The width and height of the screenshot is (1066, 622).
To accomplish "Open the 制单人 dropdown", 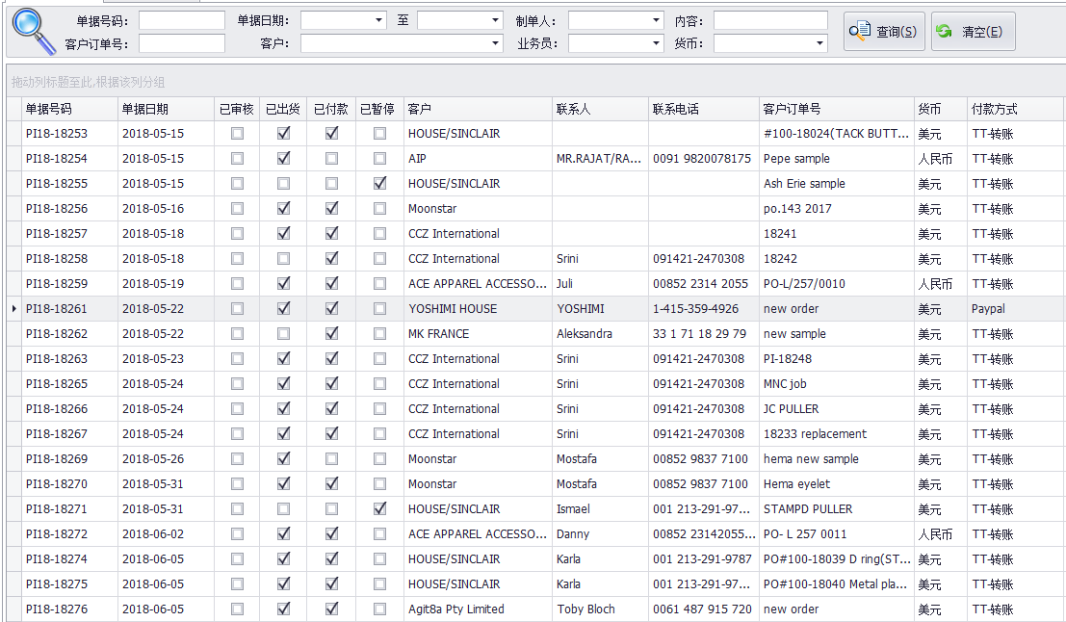I will [x=656, y=20].
